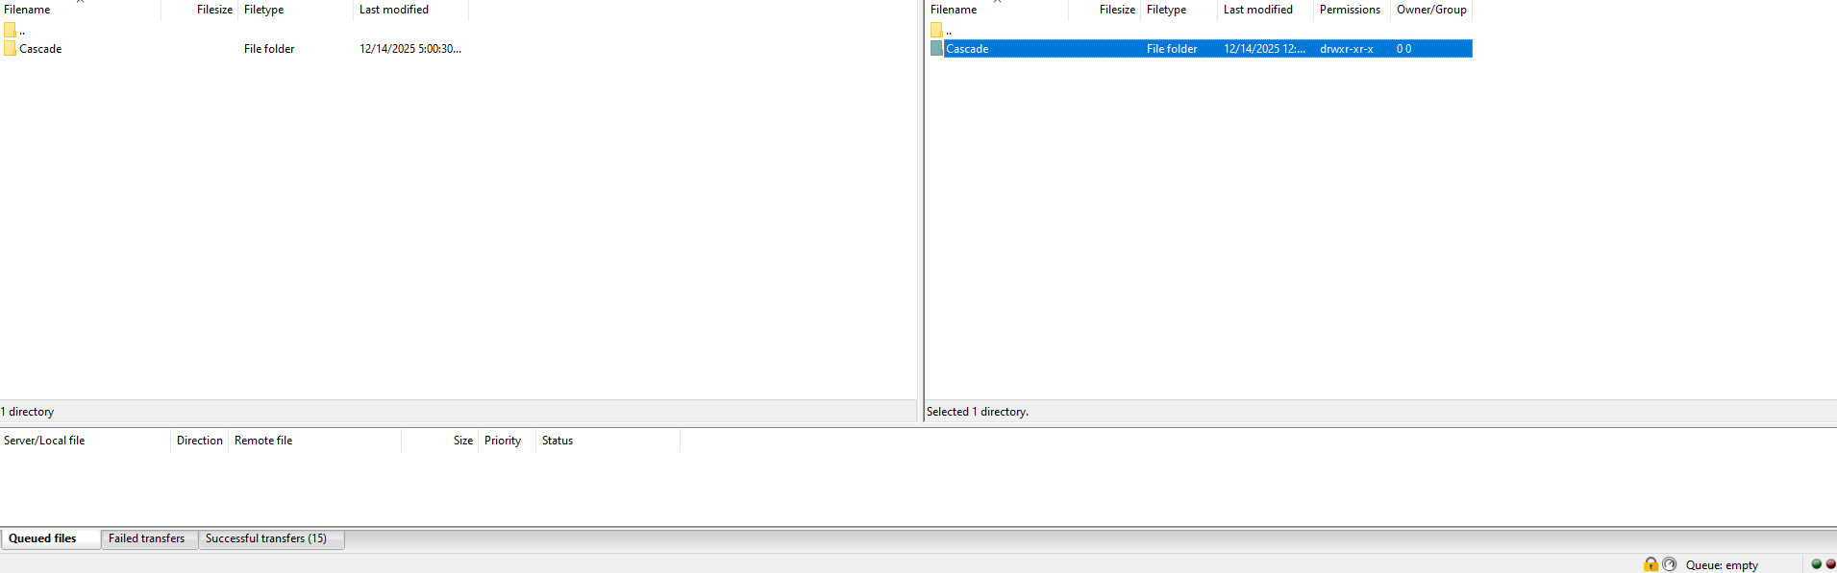Viewport: 1837px width, 573px height.
Task: Sort local files by Filesize header
Action: coord(213,10)
